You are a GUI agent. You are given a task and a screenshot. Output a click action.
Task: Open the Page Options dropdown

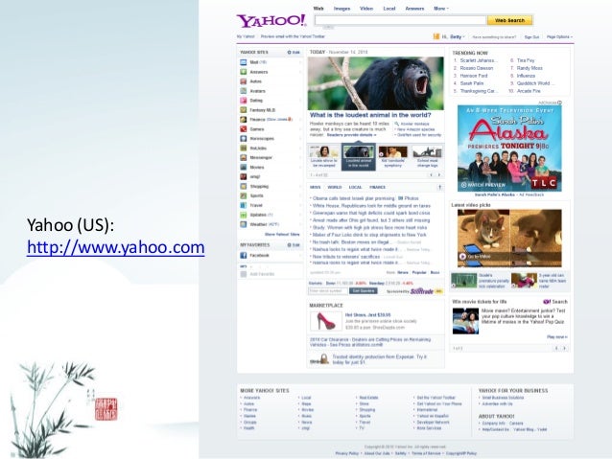point(559,37)
